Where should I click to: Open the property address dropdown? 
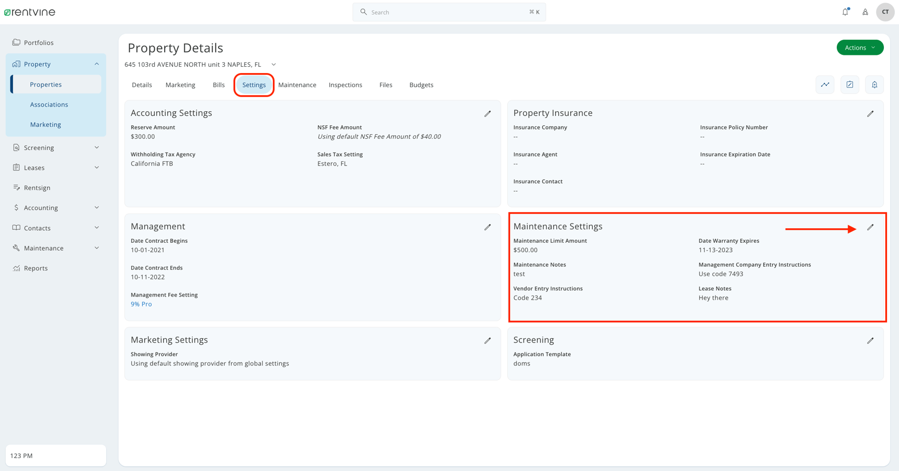point(273,64)
